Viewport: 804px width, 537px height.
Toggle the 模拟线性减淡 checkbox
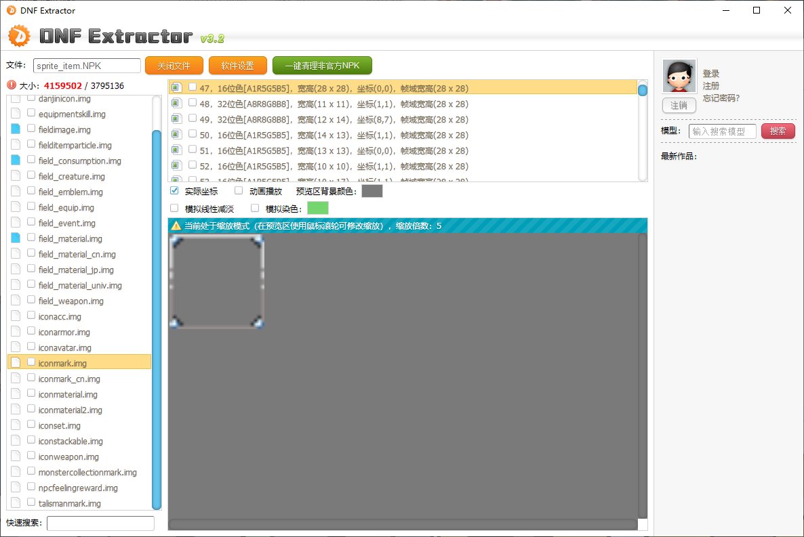(174, 209)
